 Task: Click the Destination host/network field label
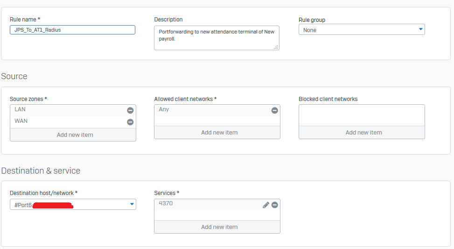click(43, 193)
